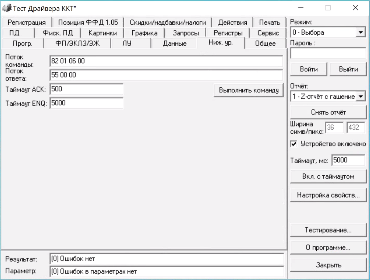Select the Регистры tab
The width and height of the screenshot is (370, 280).
tap(228, 33)
